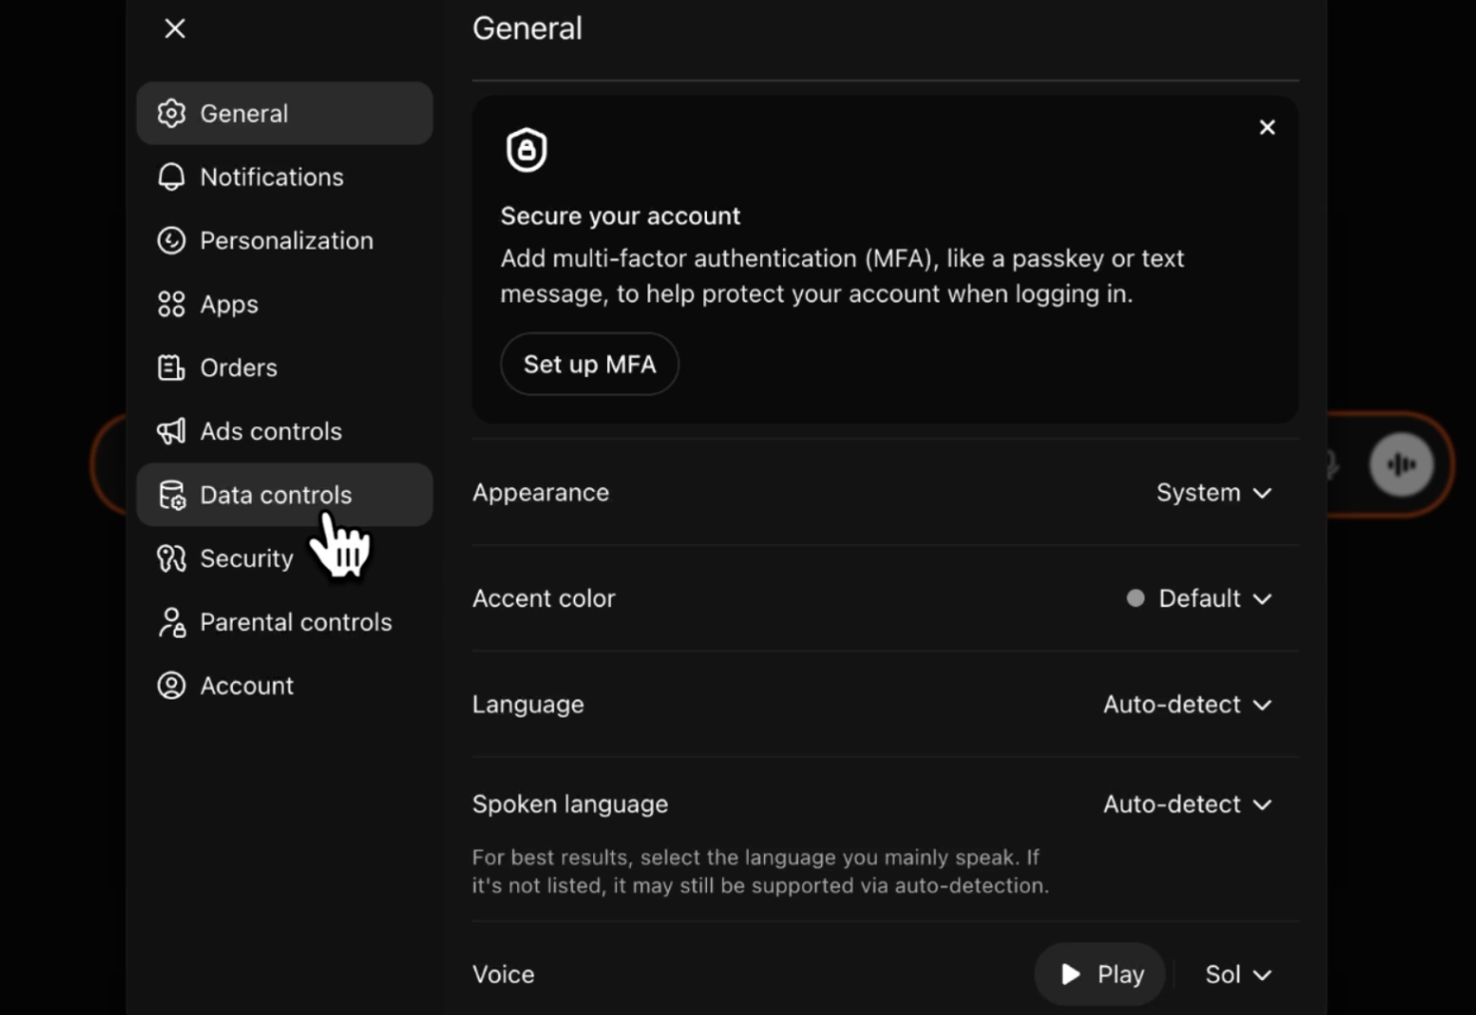Open the Spoken language dropdown
Viewport: 1476px width, 1015px height.
(x=1187, y=804)
